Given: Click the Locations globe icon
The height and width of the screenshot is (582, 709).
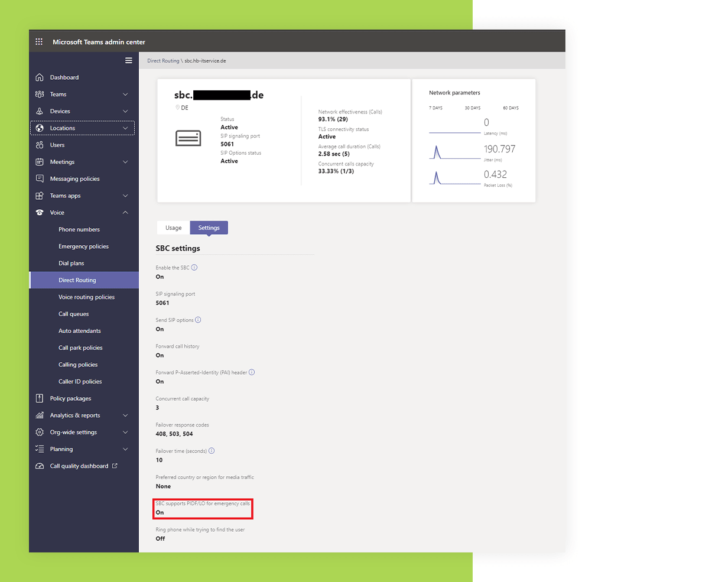Looking at the screenshot, I should (40, 128).
